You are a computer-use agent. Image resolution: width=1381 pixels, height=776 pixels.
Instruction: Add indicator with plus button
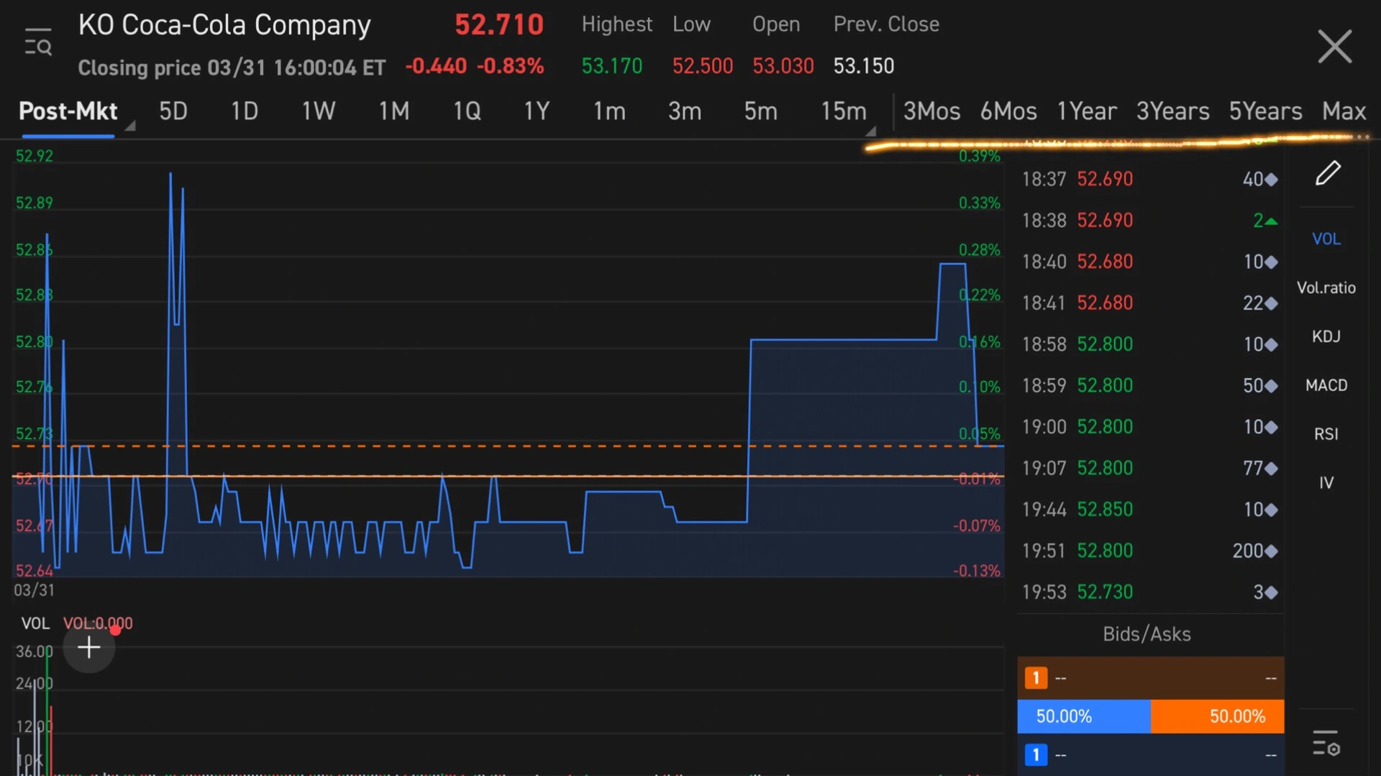[89, 647]
